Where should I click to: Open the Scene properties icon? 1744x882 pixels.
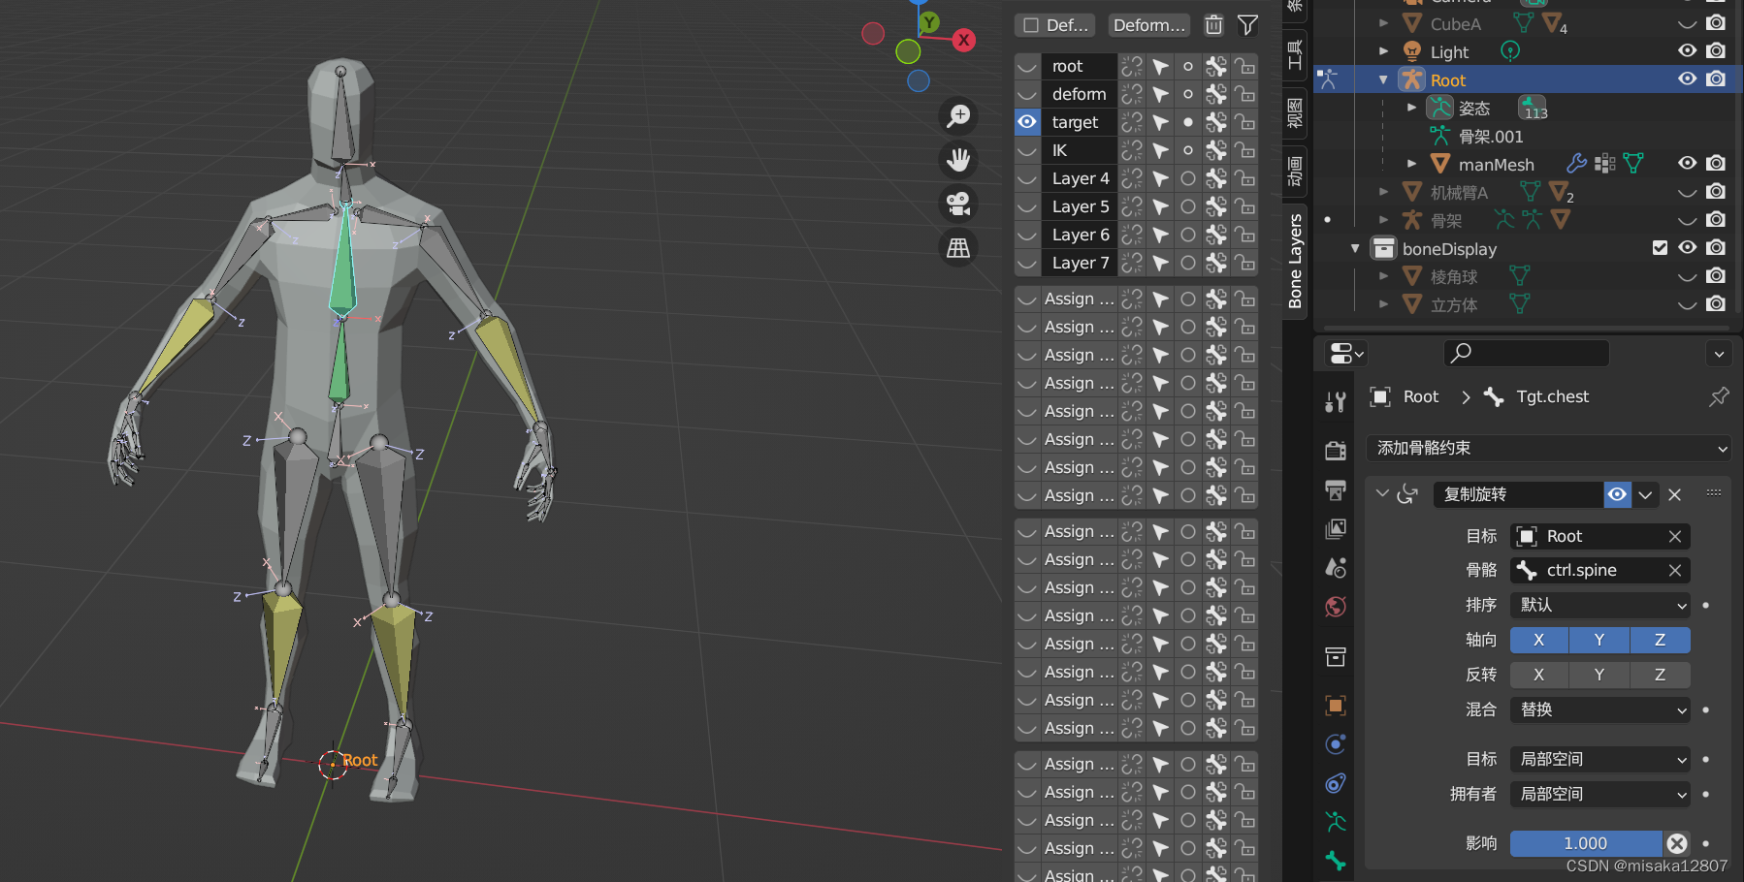[1336, 568]
